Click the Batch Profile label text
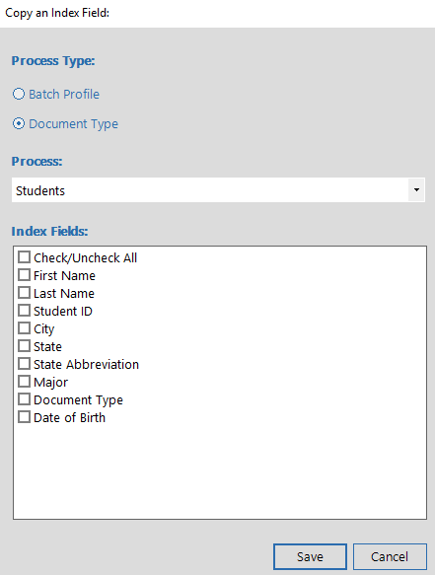 pyautogui.click(x=64, y=95)
